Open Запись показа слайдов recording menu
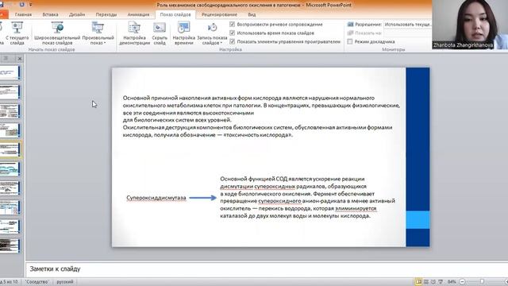The height and width of the screenshot is (286, 508). (212, 33)
